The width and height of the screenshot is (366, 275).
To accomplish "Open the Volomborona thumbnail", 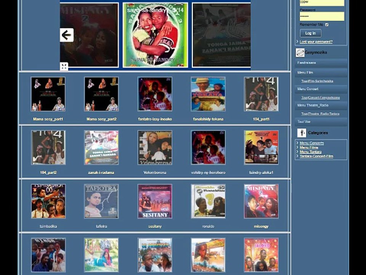I will click(155, 147).
